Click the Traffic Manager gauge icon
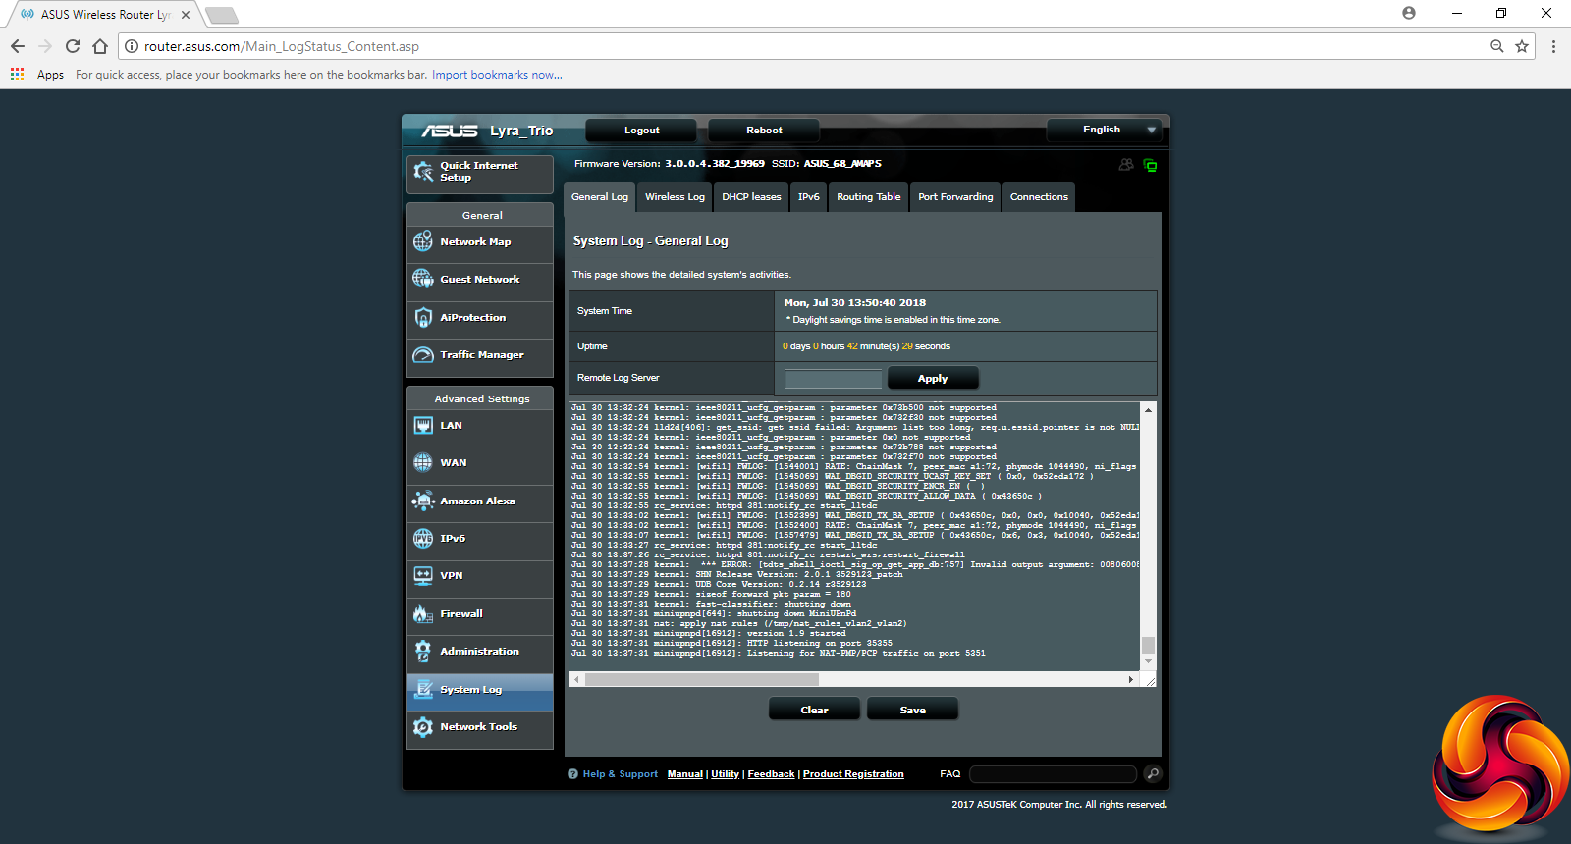The height and width of the screenshot is (844, 1571). click(423, 355)
